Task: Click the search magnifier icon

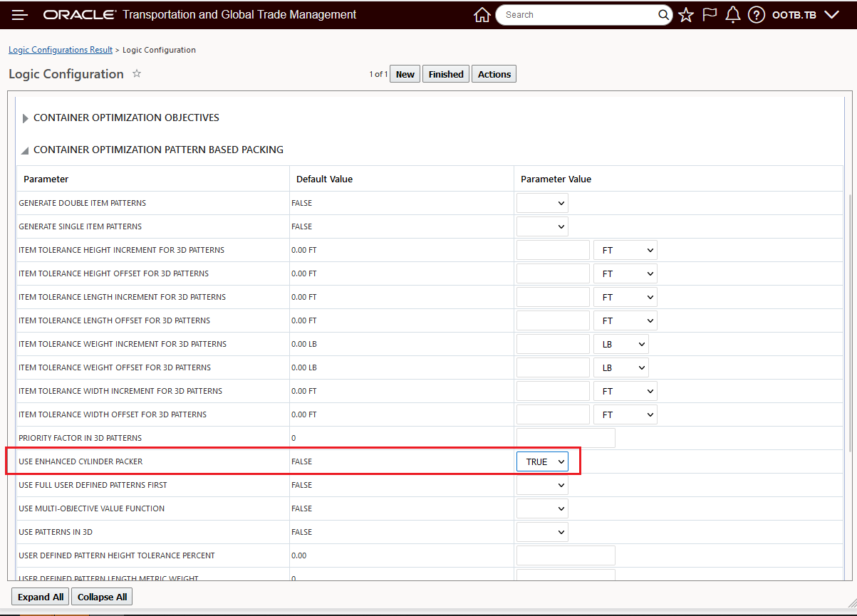Action: pos(663,15)
